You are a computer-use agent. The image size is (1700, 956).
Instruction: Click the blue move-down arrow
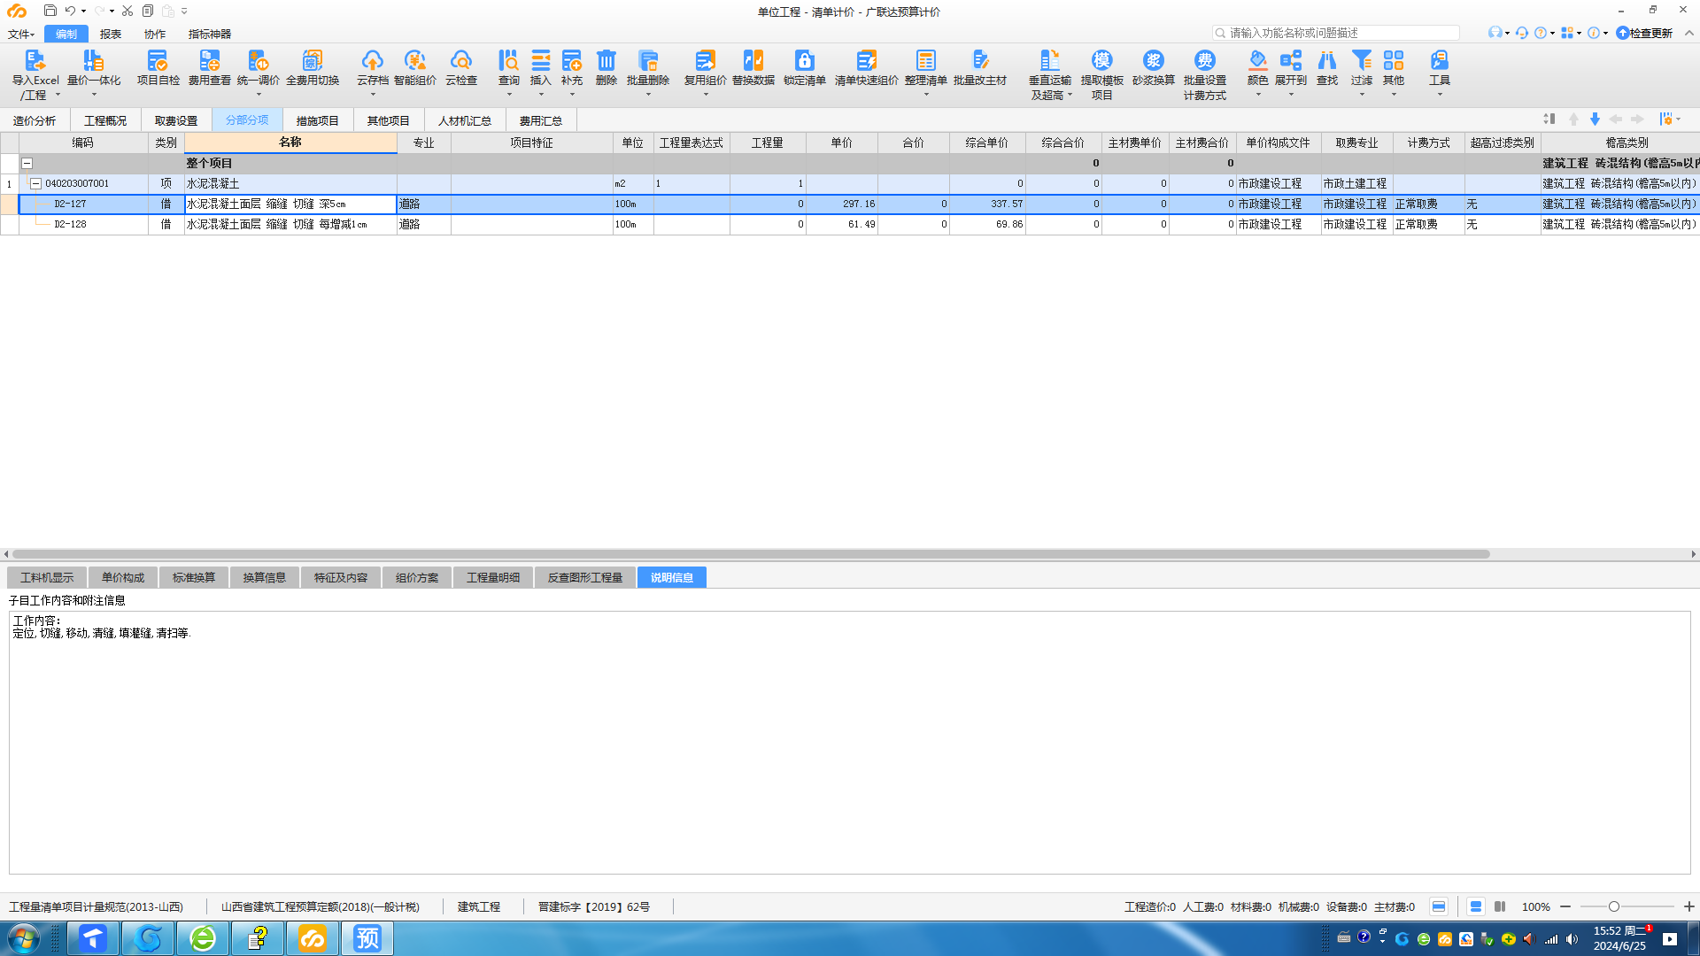point(1595,119)
